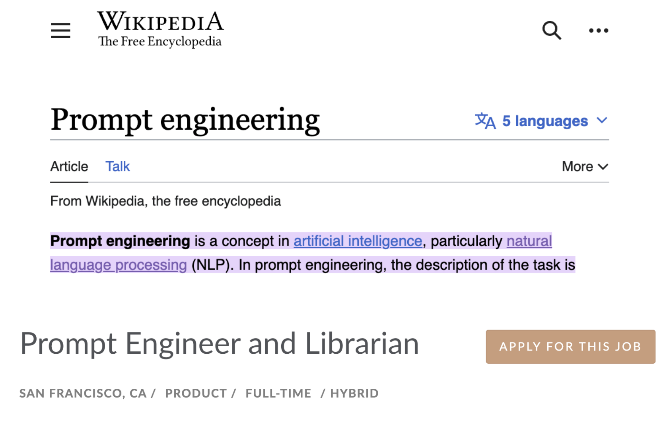This screenshot has width=669, height=421.
Task: Click the Hybrid job type label
Action: [354, 394]
